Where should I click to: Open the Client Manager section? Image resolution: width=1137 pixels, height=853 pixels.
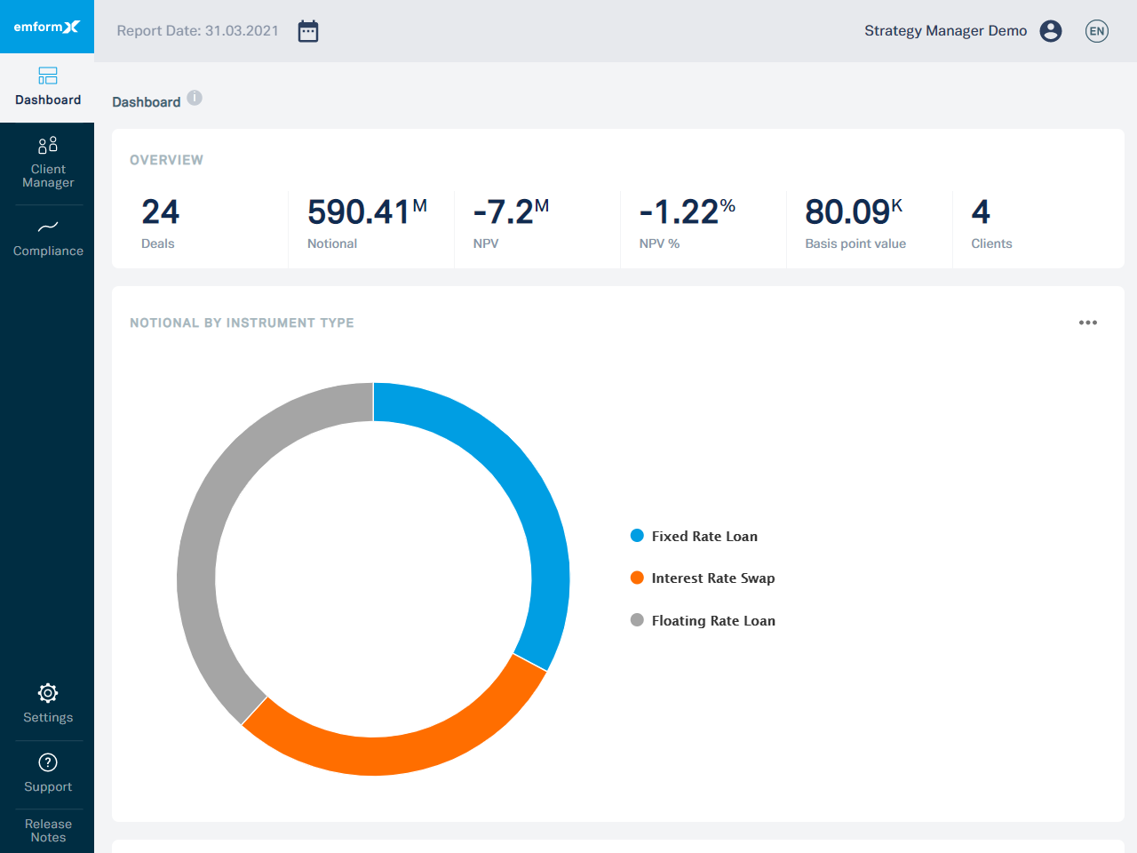pos(47,162)
